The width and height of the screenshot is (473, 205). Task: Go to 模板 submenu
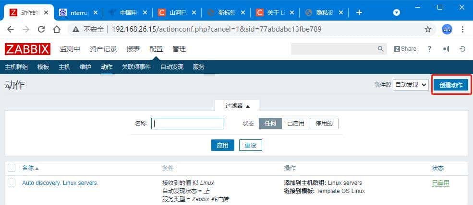(43, 67)
